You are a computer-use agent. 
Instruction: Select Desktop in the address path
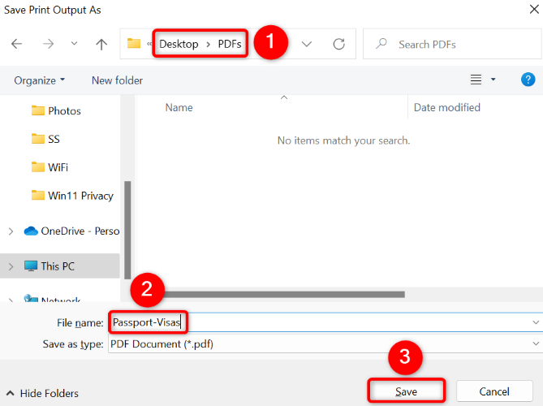click(179, 44)
